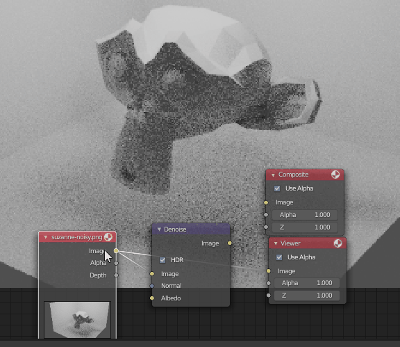The height and width of the screenshot is (347, 400).
Task: Collapse the Denoise node with its triangle
Action: point(159,229)
